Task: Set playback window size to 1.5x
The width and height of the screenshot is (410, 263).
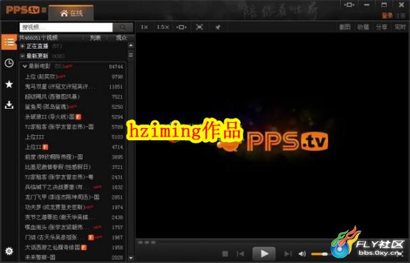Action: 163,27
